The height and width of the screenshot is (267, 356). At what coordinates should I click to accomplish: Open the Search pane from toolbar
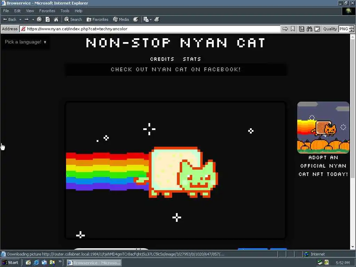pos(73,19)
